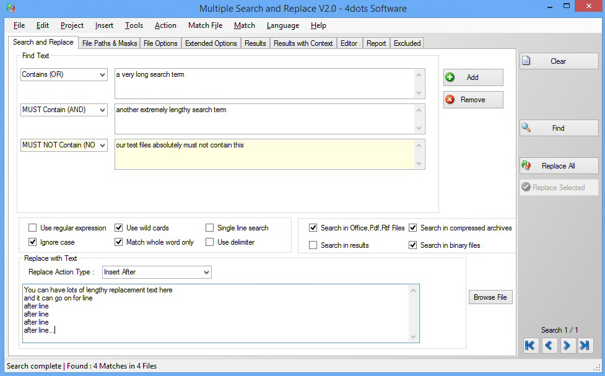The image size is (605, 376).
Task: Uncheck Ignore case
Action: click(33, 242)
